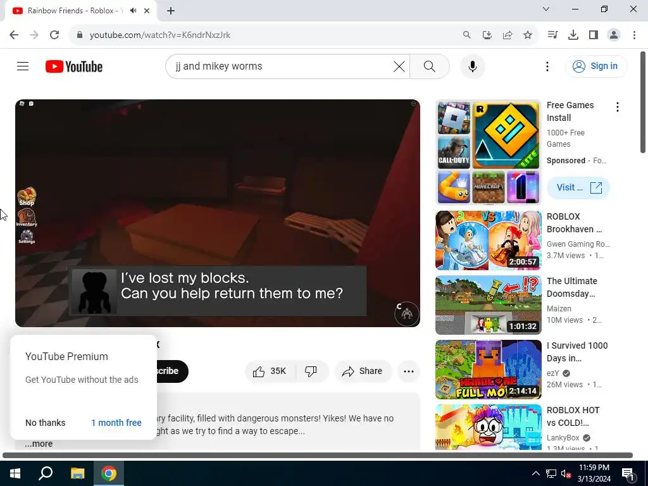Start voice search with microphone icon

(x=472, y=66)
